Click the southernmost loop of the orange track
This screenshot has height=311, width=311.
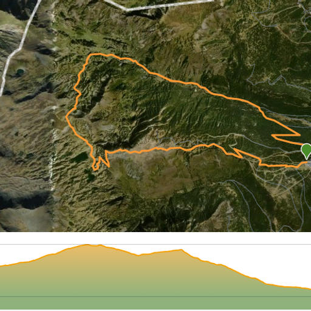pyautogui.click(x=95, y=168)
